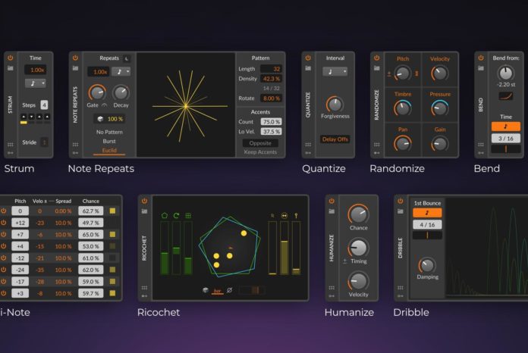Toggle the Strum device power button
Screen dimensions: 528x353
(11, 58)
